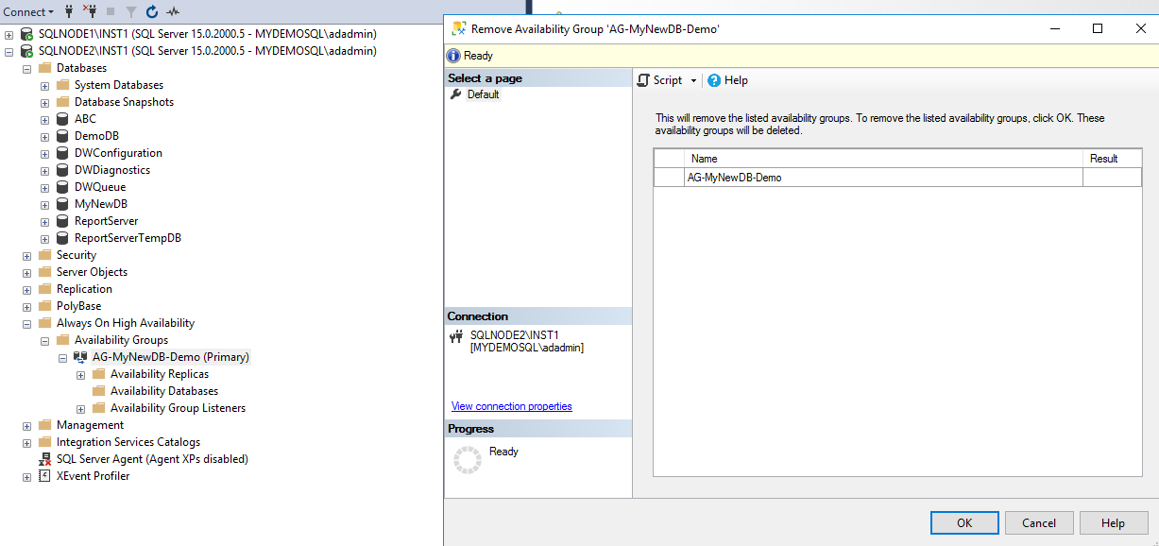Expand the Database Snapshots node

44,102
